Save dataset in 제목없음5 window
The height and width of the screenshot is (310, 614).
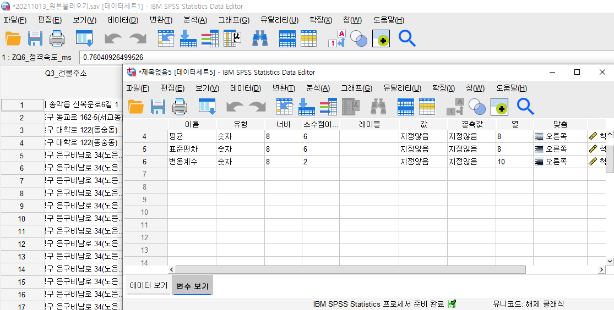point(158,106)
